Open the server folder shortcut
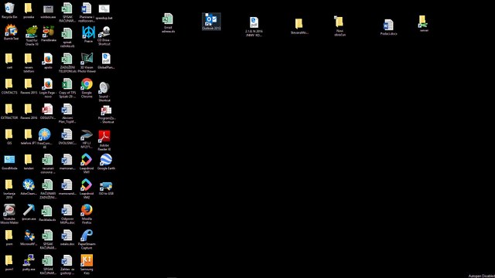The image size is (495, 278). tap(423, 24)
